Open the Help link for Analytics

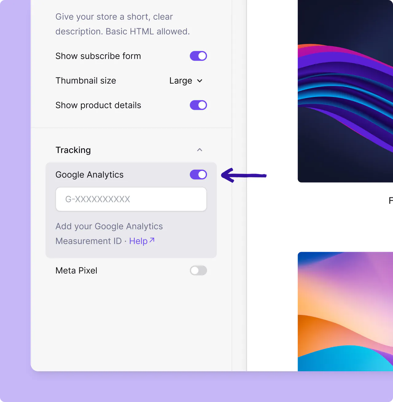[138, 241]
